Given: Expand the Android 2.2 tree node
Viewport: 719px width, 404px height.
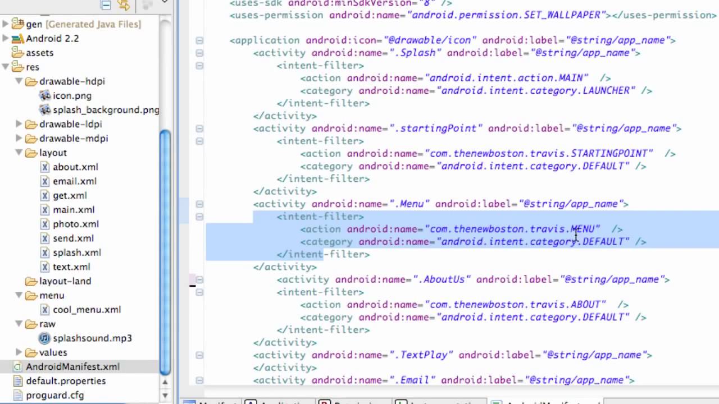Looking at the screenshot, I should (x=6, y=39).
